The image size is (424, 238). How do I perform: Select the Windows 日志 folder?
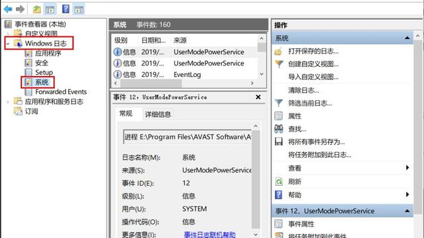click(x=46, y=43)
